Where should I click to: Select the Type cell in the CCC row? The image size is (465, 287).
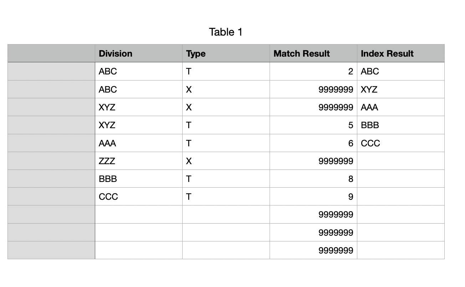coord(226,197)
